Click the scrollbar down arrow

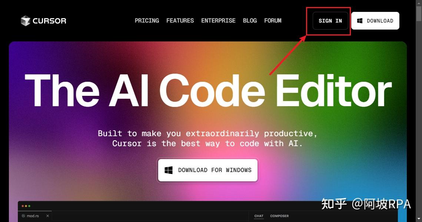point(419,219)
